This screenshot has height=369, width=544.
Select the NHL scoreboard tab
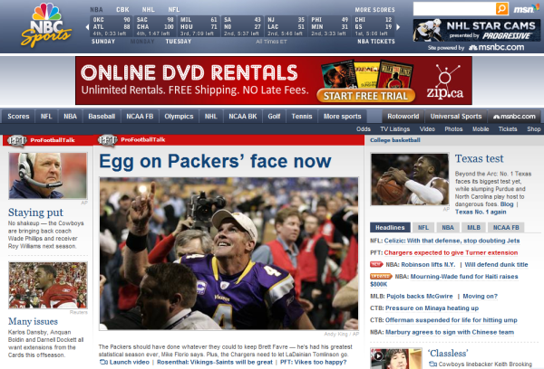pyautogui.click(x=148, y=10)
